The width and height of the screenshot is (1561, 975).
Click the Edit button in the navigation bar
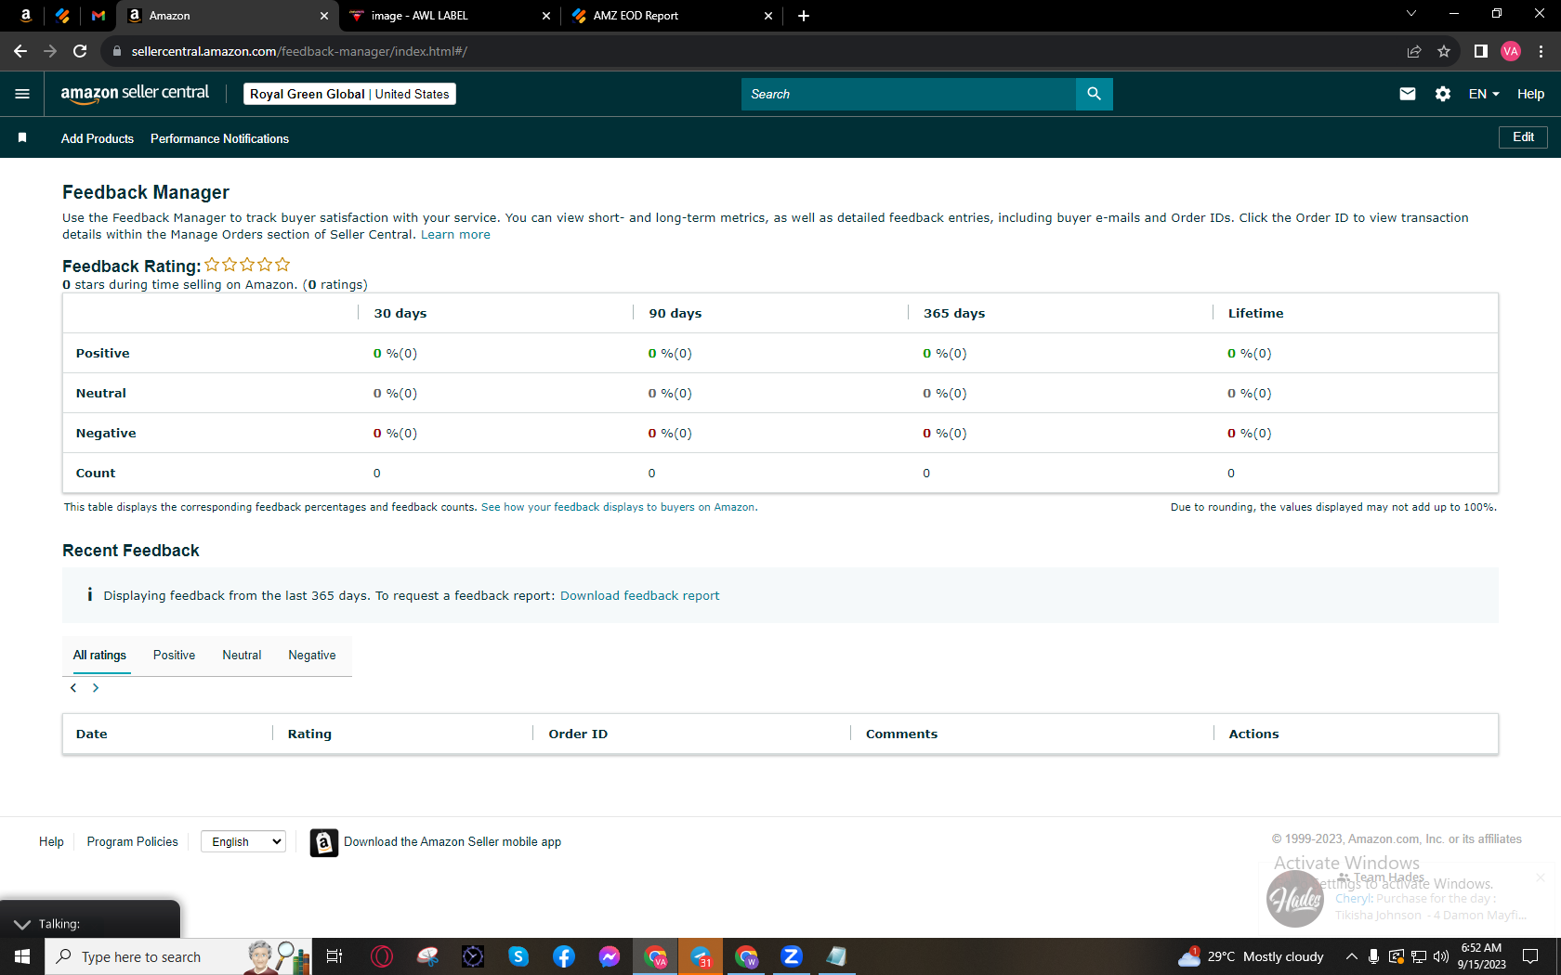tap(1523, 137)
